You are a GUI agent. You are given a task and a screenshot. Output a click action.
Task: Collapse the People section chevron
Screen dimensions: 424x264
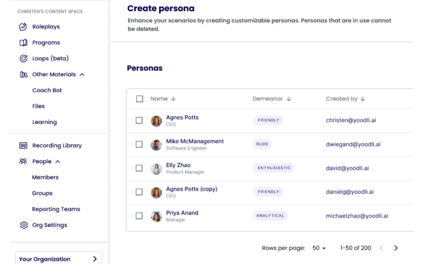click(x=58, y=162)
